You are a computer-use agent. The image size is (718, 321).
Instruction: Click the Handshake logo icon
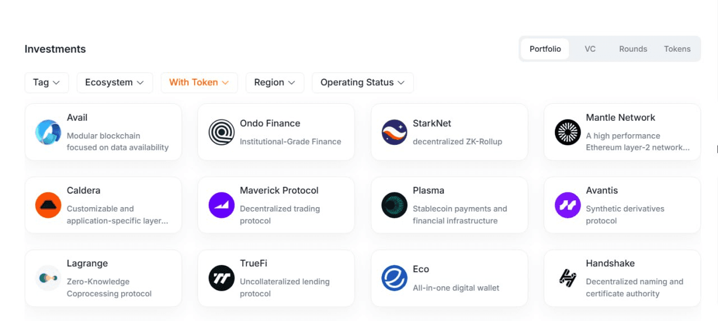click(568, 278)
